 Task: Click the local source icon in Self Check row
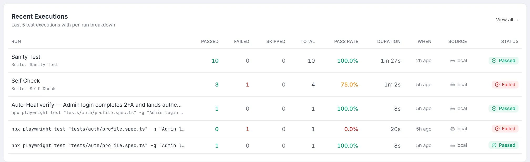(x=452, y=85)
